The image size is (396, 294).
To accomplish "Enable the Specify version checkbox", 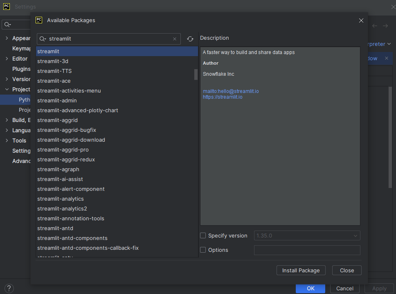I will pyautogui.click(x=203, y=235).
